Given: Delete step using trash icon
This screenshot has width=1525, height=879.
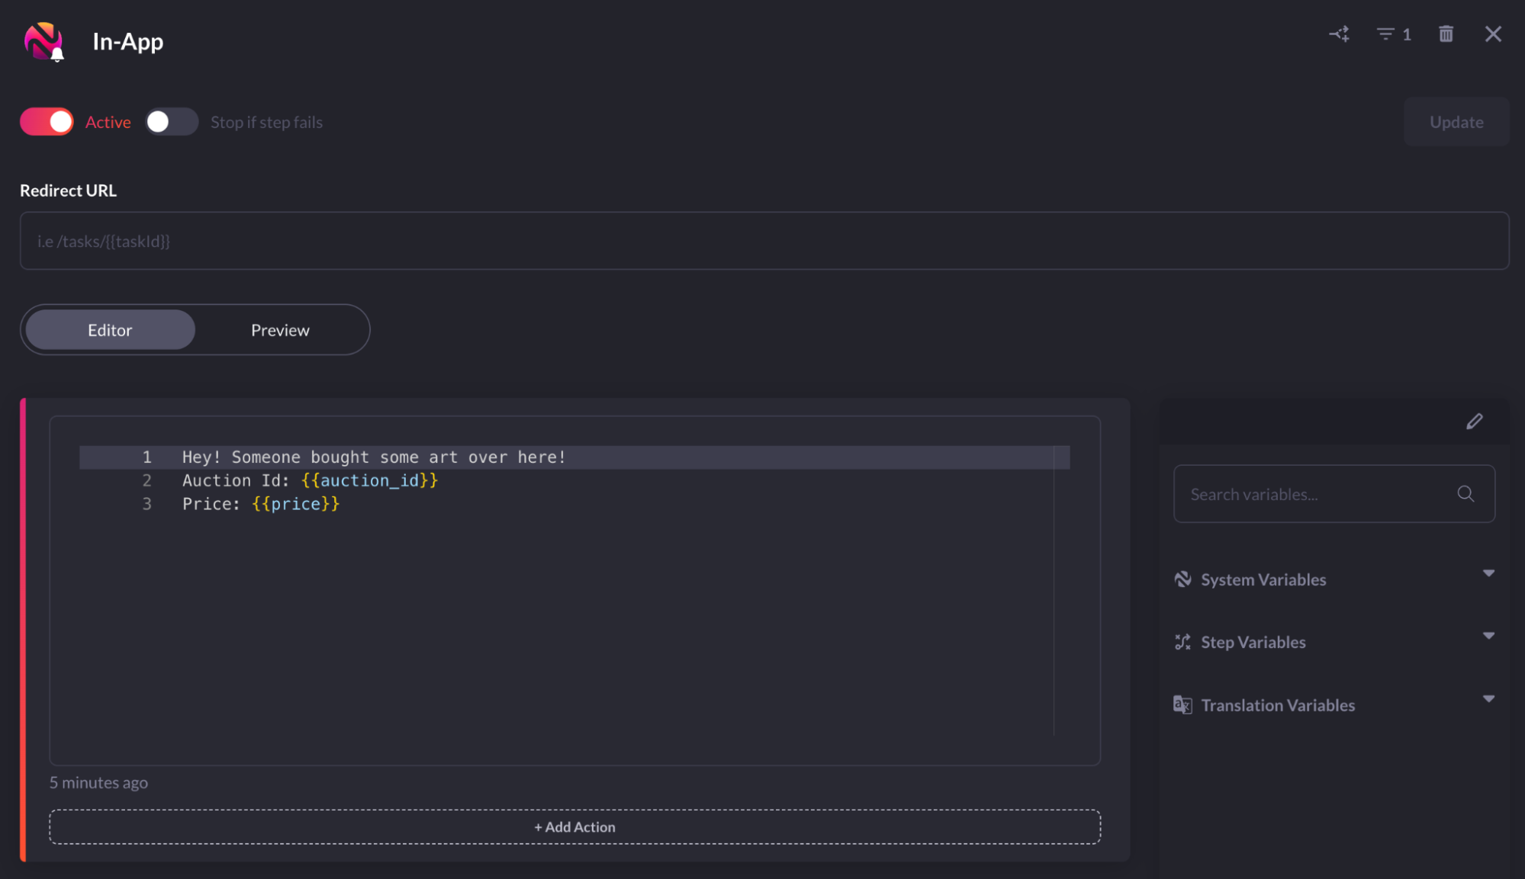Looking at the screenshot, I should click(1446, 34).
